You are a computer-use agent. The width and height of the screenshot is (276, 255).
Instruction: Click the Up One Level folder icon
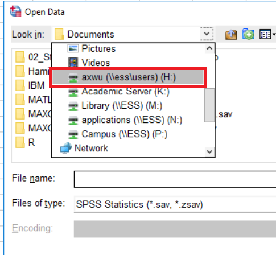pyautogui.click(x=231, y=35)
